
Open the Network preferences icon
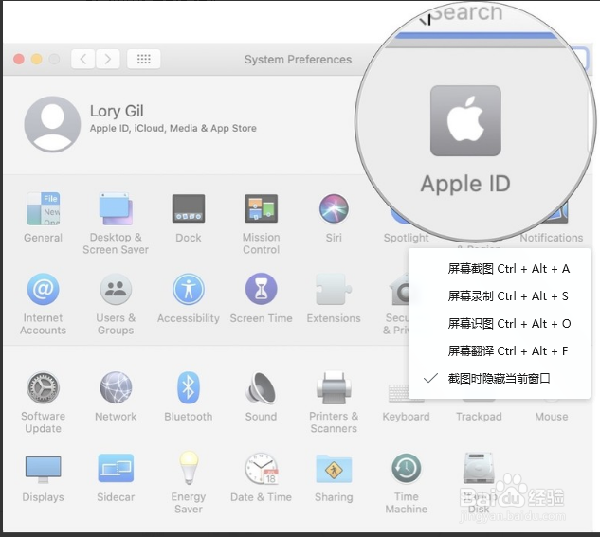tap(116, 387)
